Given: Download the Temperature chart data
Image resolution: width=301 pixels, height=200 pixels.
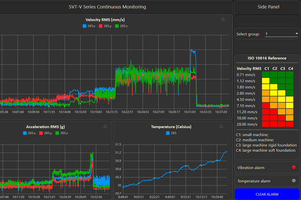Looking at the screenshot, I should tap(221, 126).
